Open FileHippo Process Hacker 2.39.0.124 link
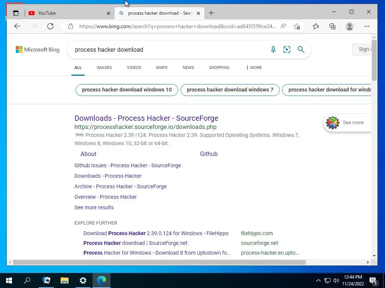 (x=156, y=233)
